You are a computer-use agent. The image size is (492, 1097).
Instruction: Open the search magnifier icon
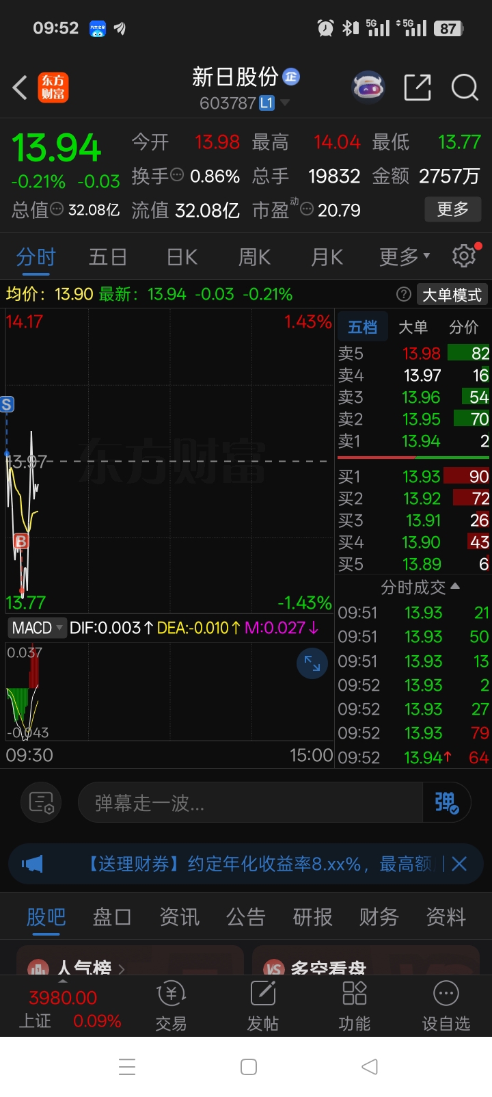tap(465, 88)
